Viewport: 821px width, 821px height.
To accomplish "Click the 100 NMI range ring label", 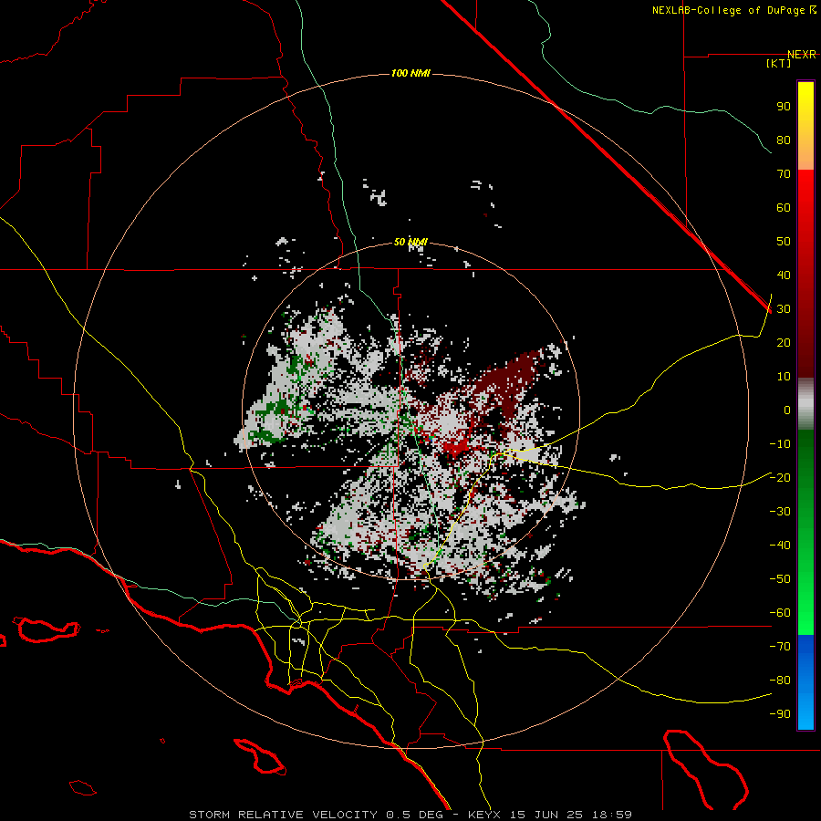I will [410, 73].
